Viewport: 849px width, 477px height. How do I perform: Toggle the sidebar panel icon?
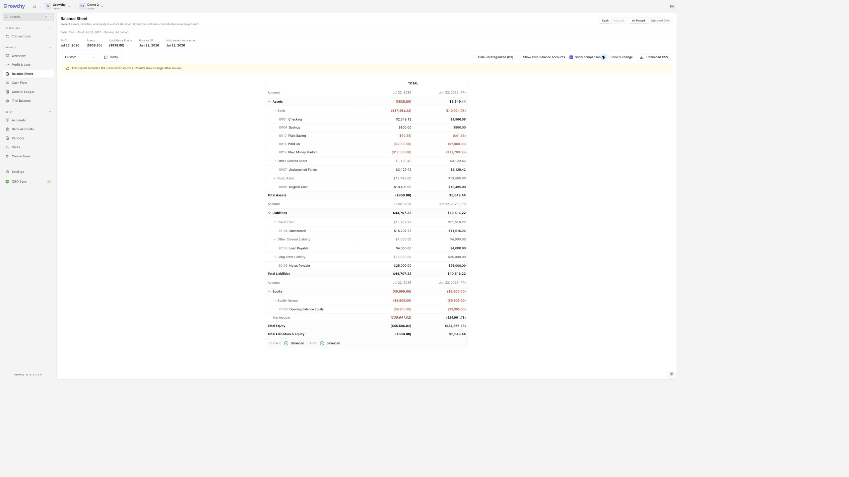[34, 6]
